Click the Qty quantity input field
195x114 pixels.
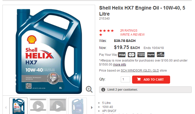pyautogui.click(x=125, y=79)
